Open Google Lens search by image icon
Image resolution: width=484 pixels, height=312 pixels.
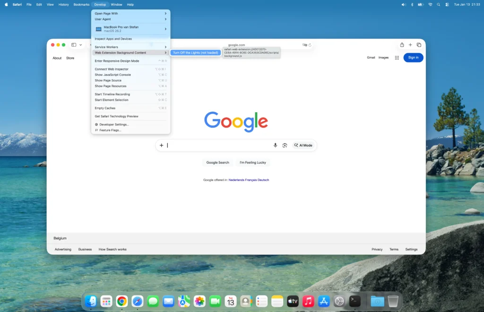[x=285, y=145]
